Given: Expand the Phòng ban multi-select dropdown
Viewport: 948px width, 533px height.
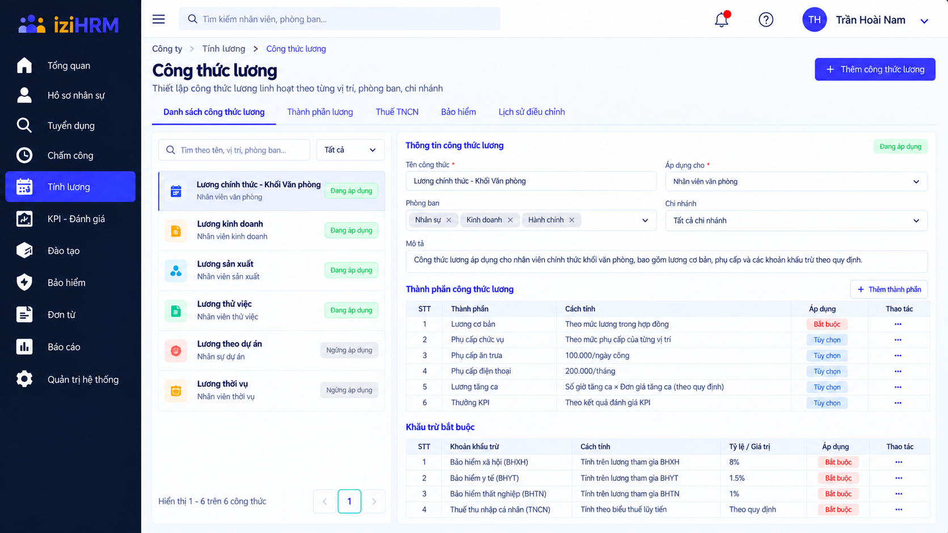Looking at the screenshot, I should pos(645,220).
